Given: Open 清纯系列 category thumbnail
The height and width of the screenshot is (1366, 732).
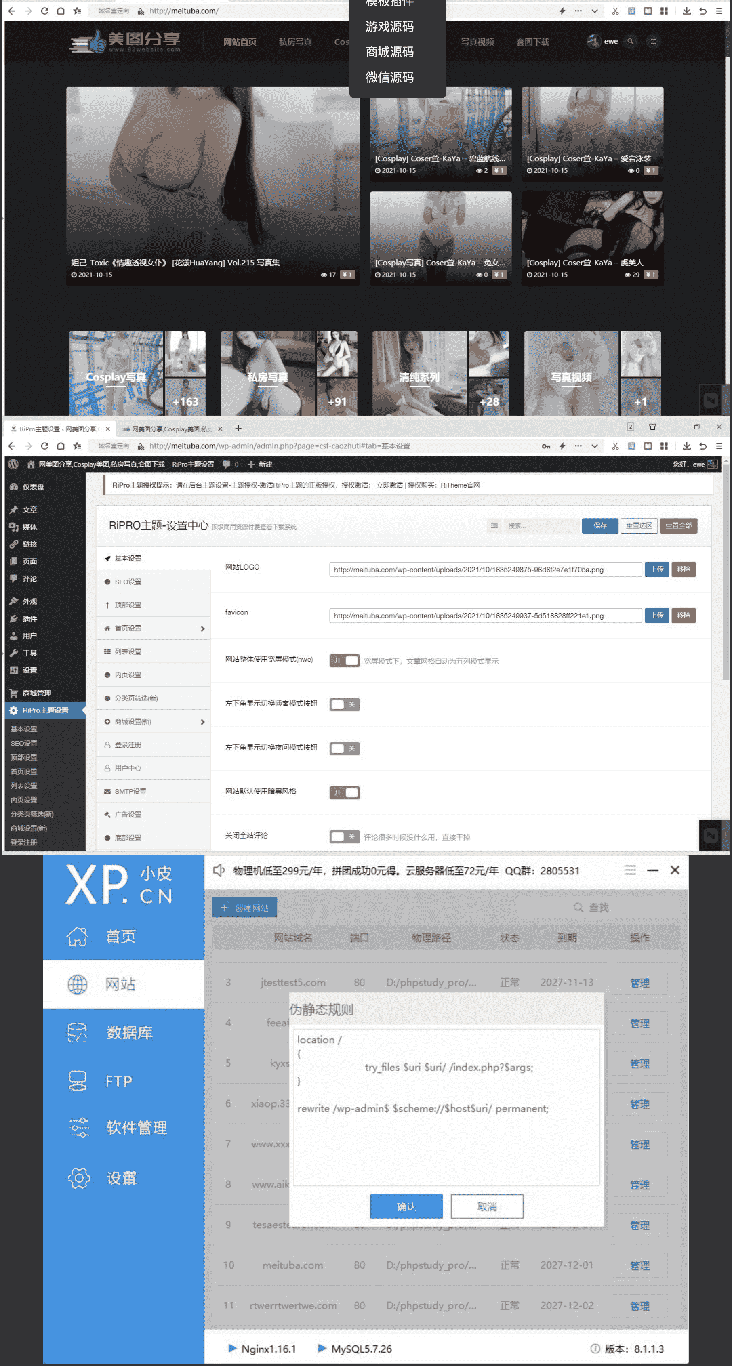Looking at the screenshot, I should point(440,373).
